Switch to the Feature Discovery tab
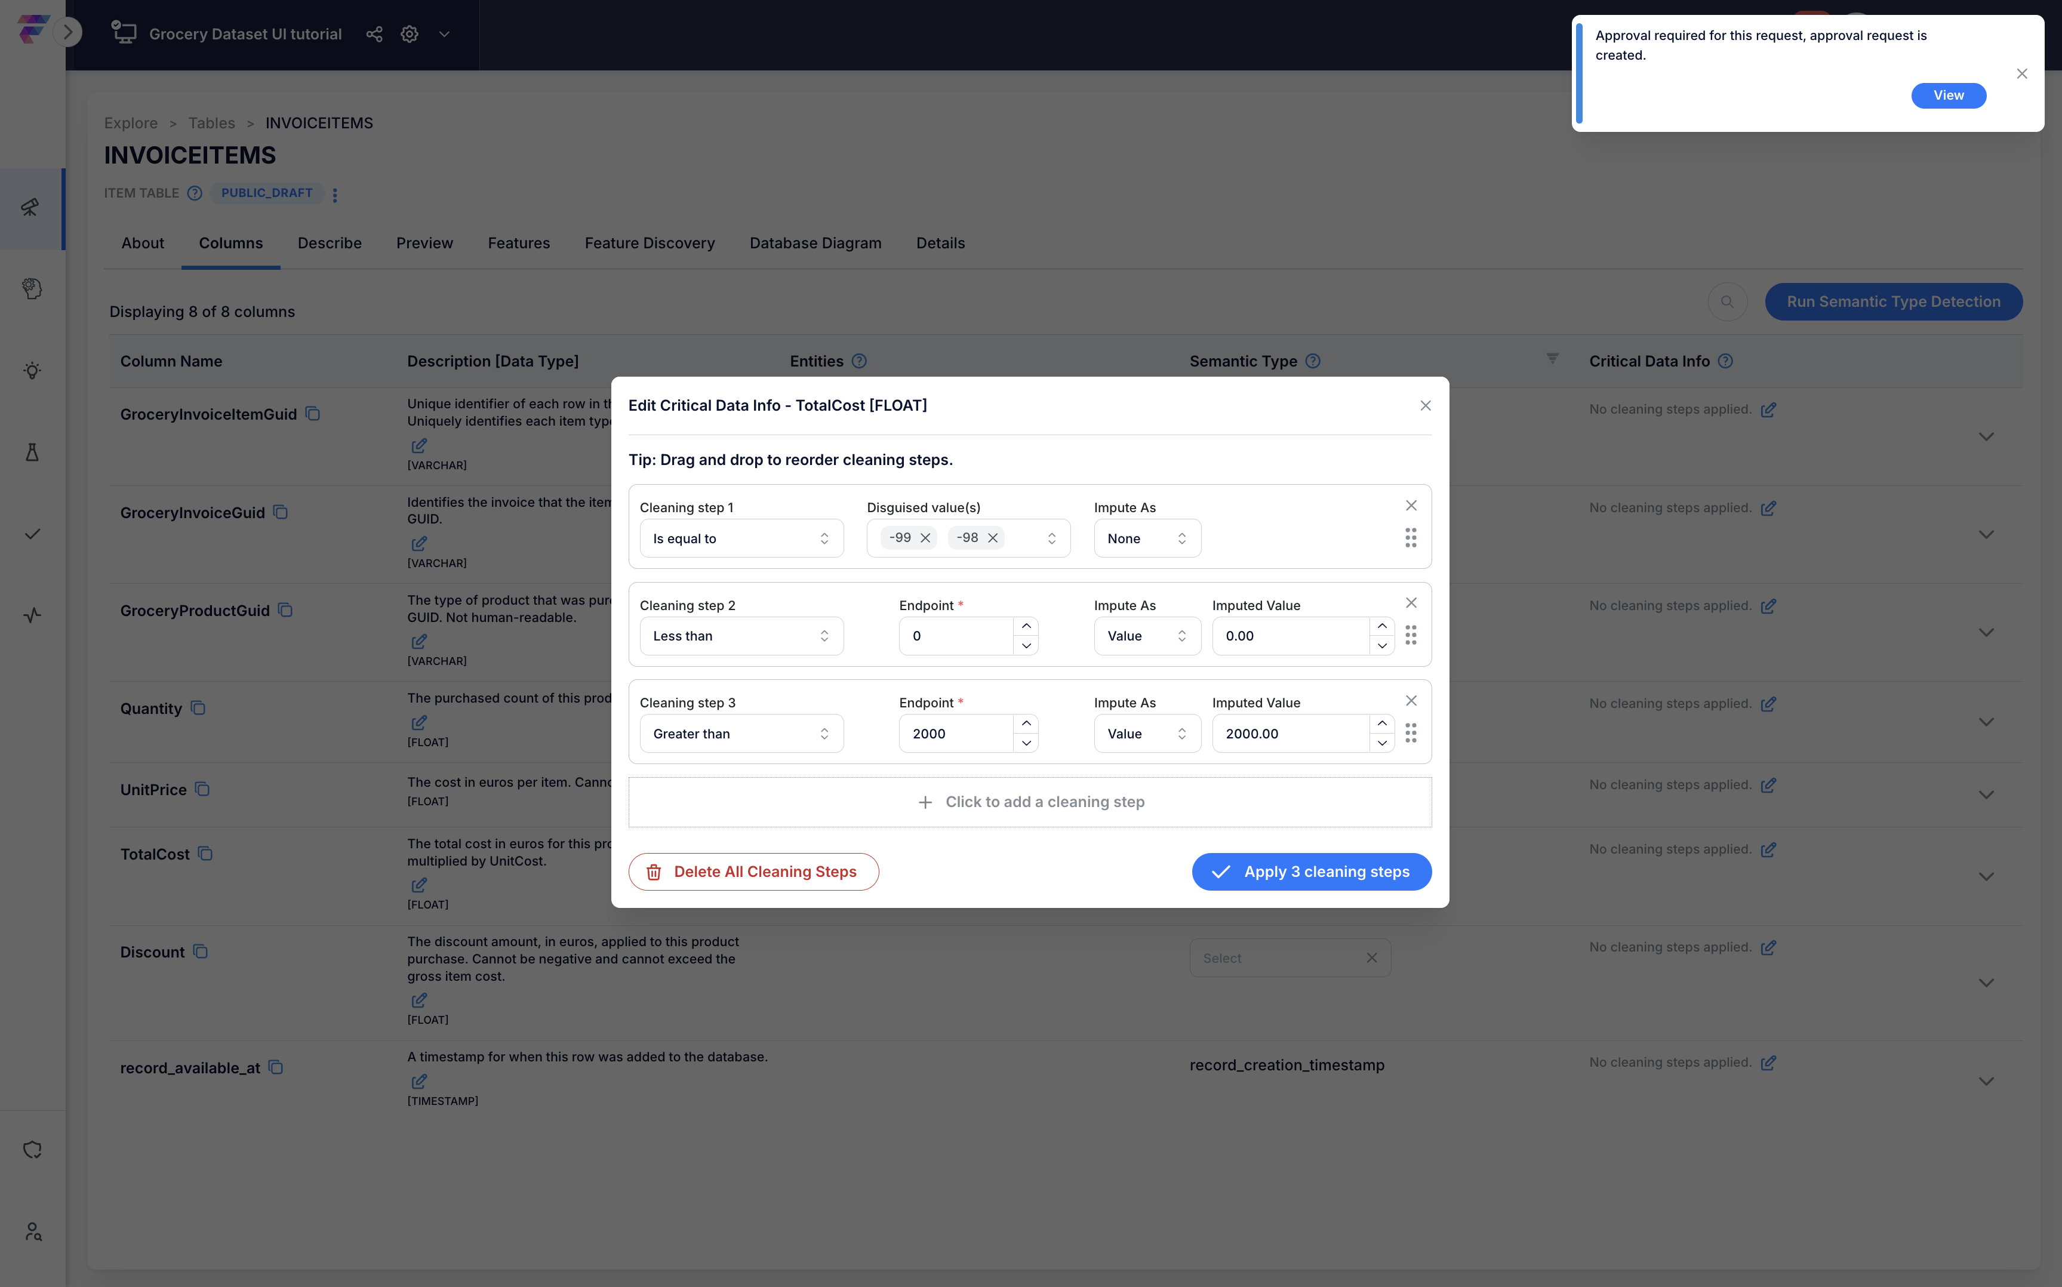This screenshot has height=1287, width=2062. pos(650,242)
